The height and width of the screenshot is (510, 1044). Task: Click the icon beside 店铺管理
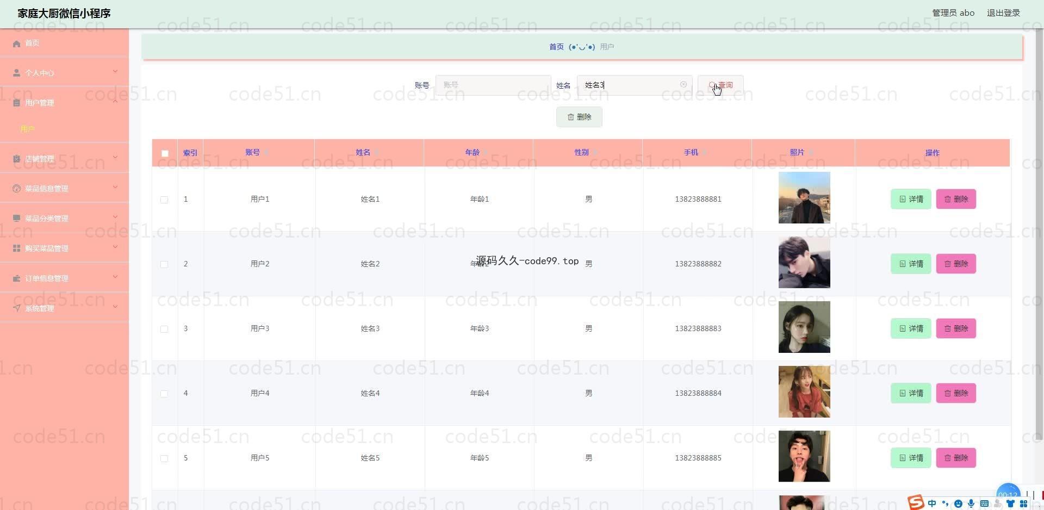16,159
